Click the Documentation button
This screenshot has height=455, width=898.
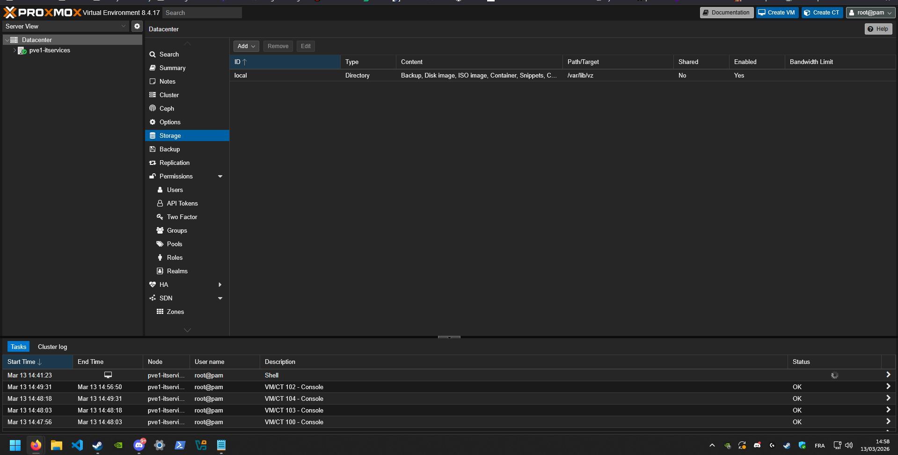726,13
